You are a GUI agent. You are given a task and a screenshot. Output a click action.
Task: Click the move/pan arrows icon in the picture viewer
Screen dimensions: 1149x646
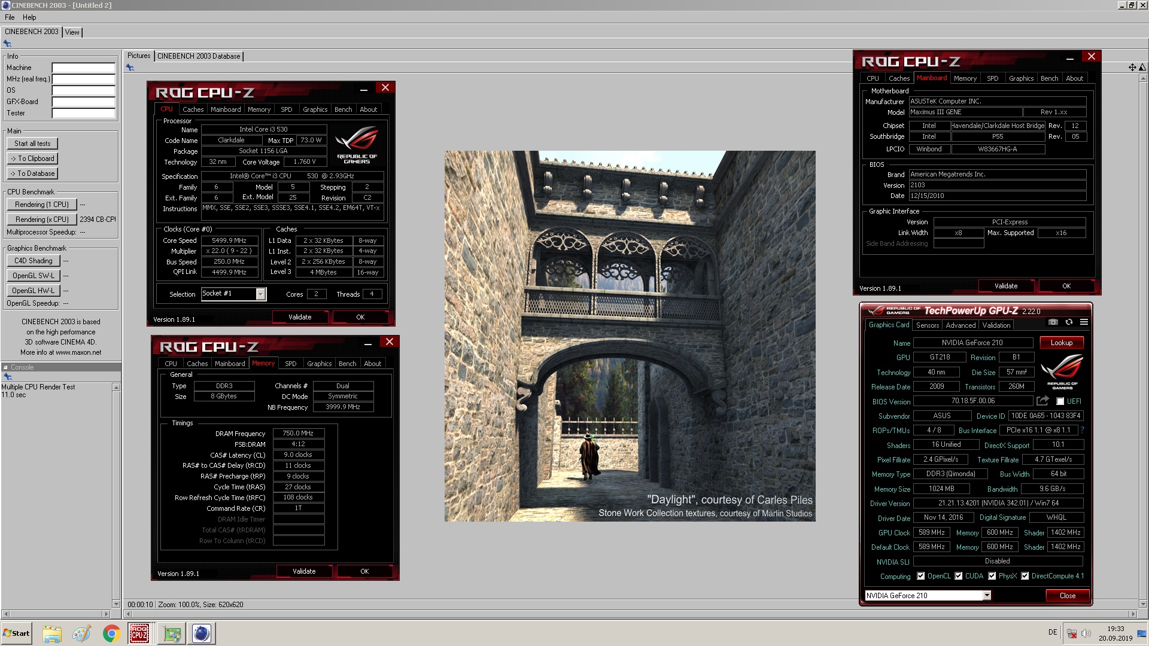click(x=1132, y=68)
